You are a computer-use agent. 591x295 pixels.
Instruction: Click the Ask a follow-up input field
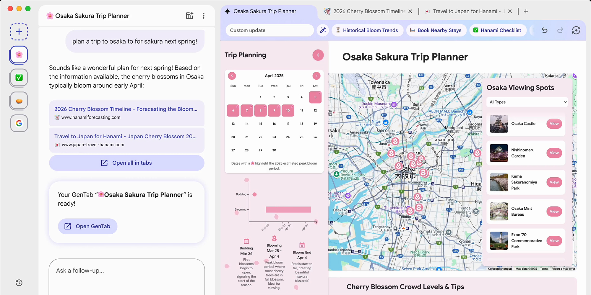(x=126, y=271)
